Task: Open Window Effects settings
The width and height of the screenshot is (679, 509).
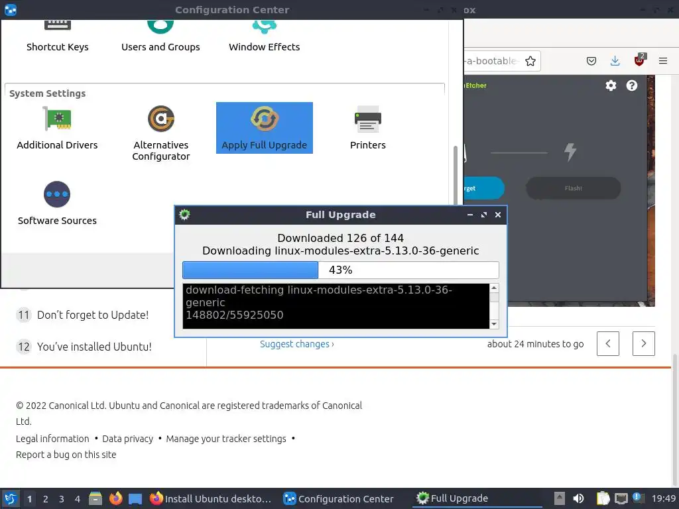Action: 264,37
